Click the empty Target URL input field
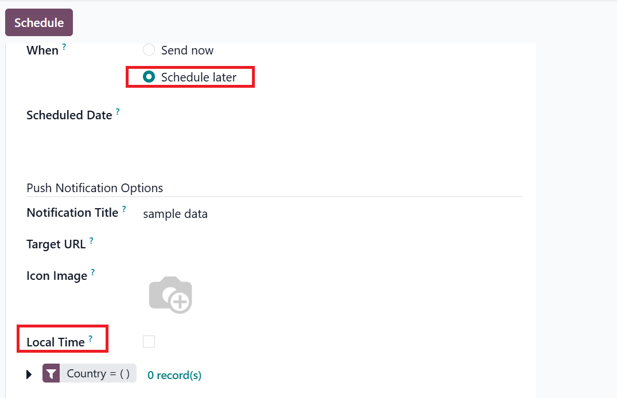Image resolution: width=617 pixels, height=398 pixels. point(327,245)
